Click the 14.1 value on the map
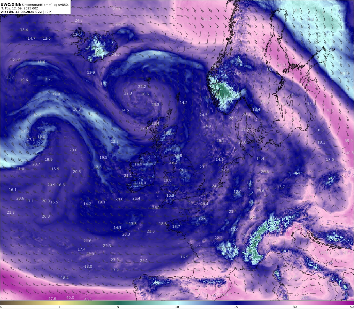This screenshot has width=354, height=309. point(118,228)
